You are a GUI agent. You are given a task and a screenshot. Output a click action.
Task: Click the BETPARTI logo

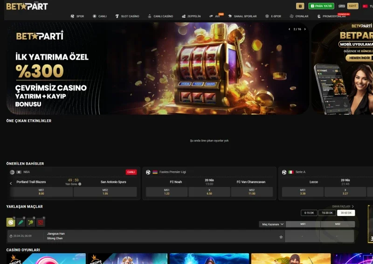pos(27,7)
